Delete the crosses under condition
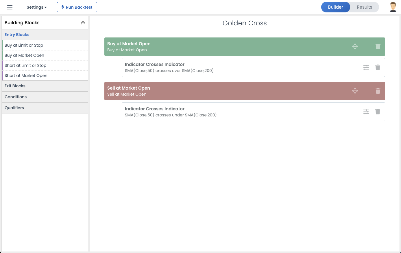401x253 pixels. point(378,112)
